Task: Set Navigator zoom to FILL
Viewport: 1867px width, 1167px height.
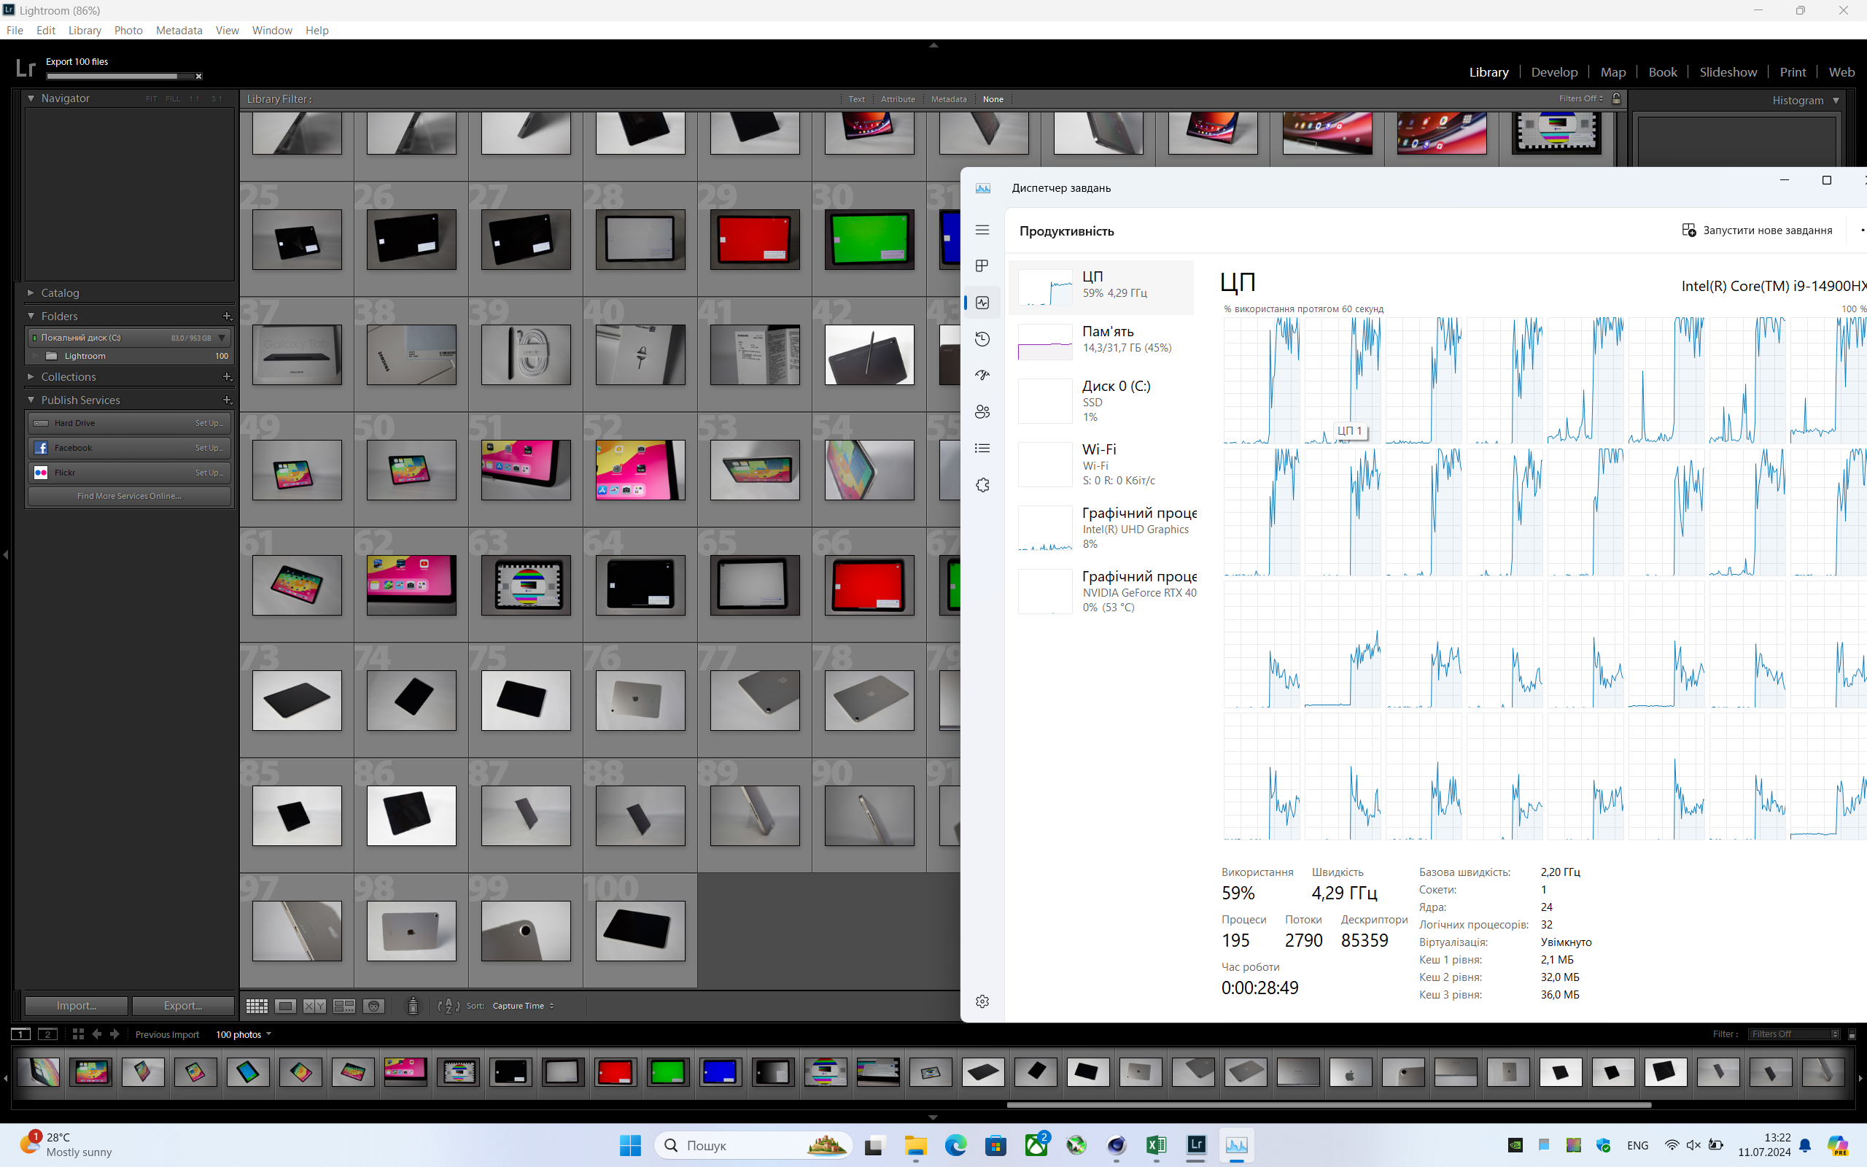Action: click(x=173, y=98)
